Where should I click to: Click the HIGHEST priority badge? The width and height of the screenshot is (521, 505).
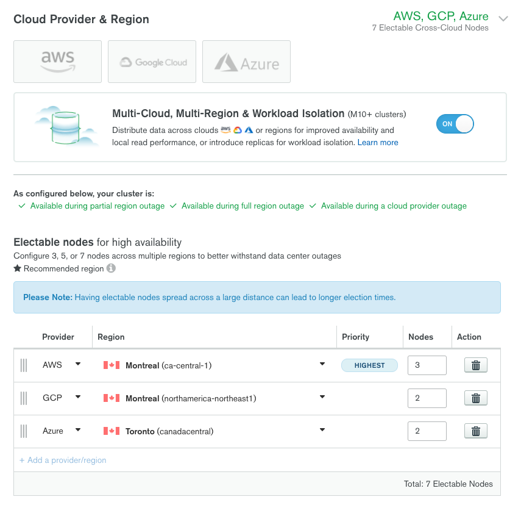point(369,365)
